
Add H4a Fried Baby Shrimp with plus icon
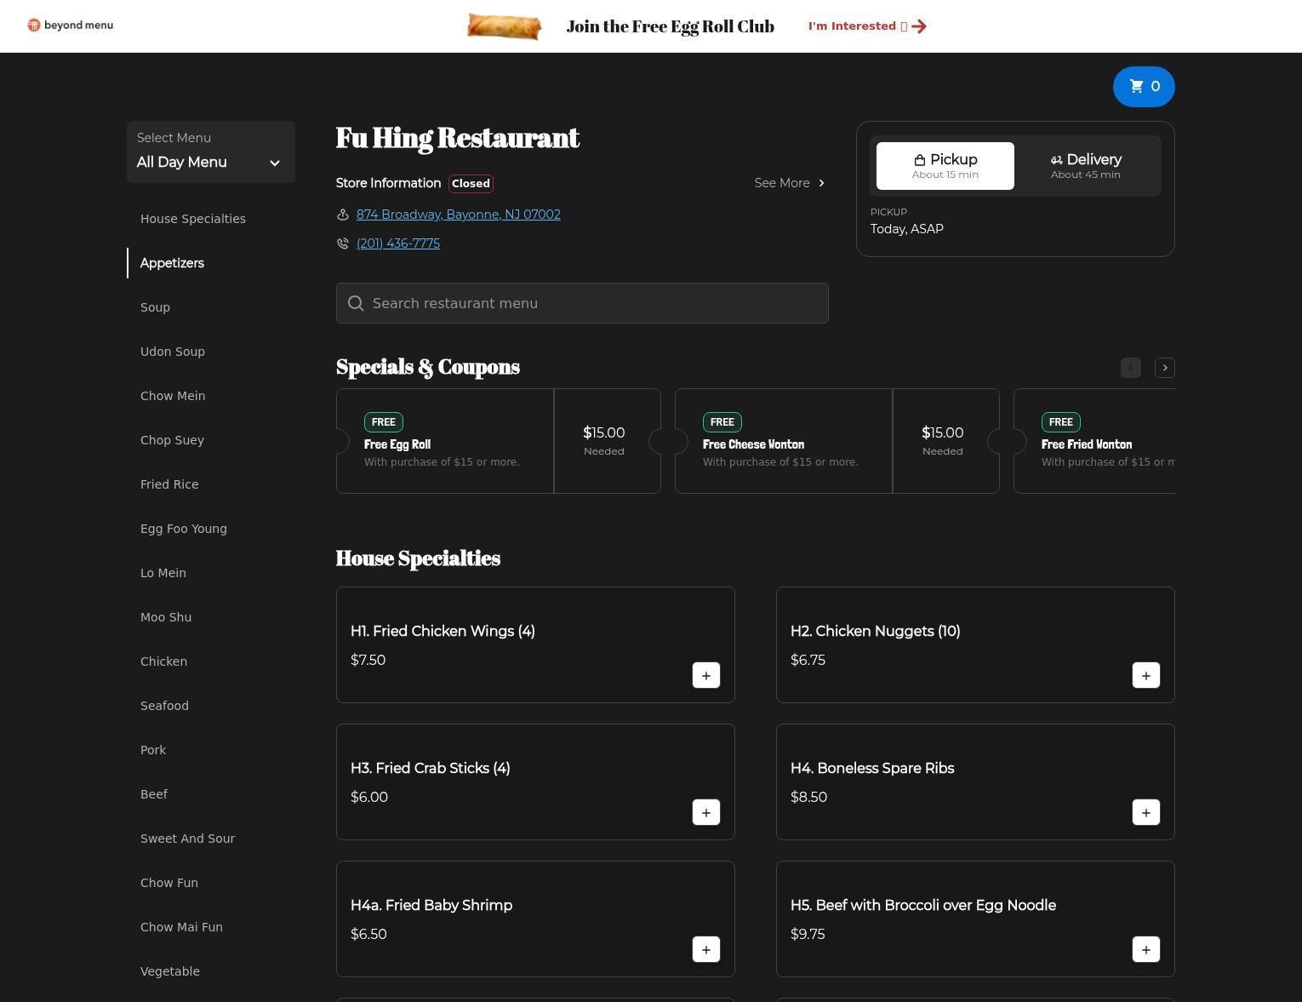point(705,949)
